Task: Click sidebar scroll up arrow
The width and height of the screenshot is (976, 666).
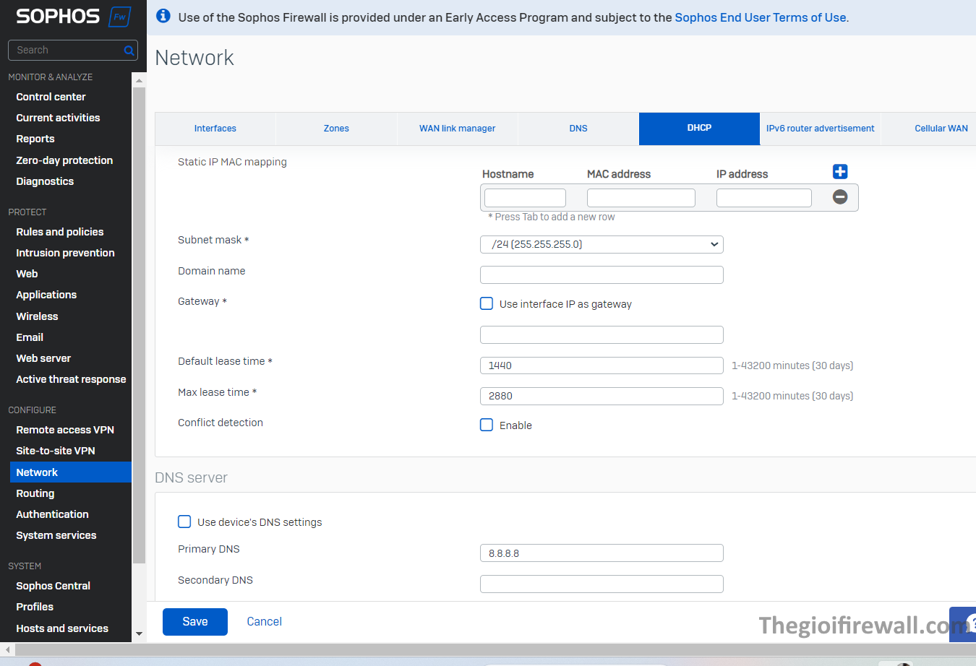Action: pyautogui.click(x=139, y=80)
